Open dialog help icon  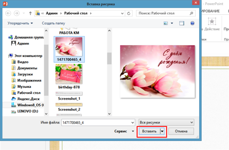point(192,23)
